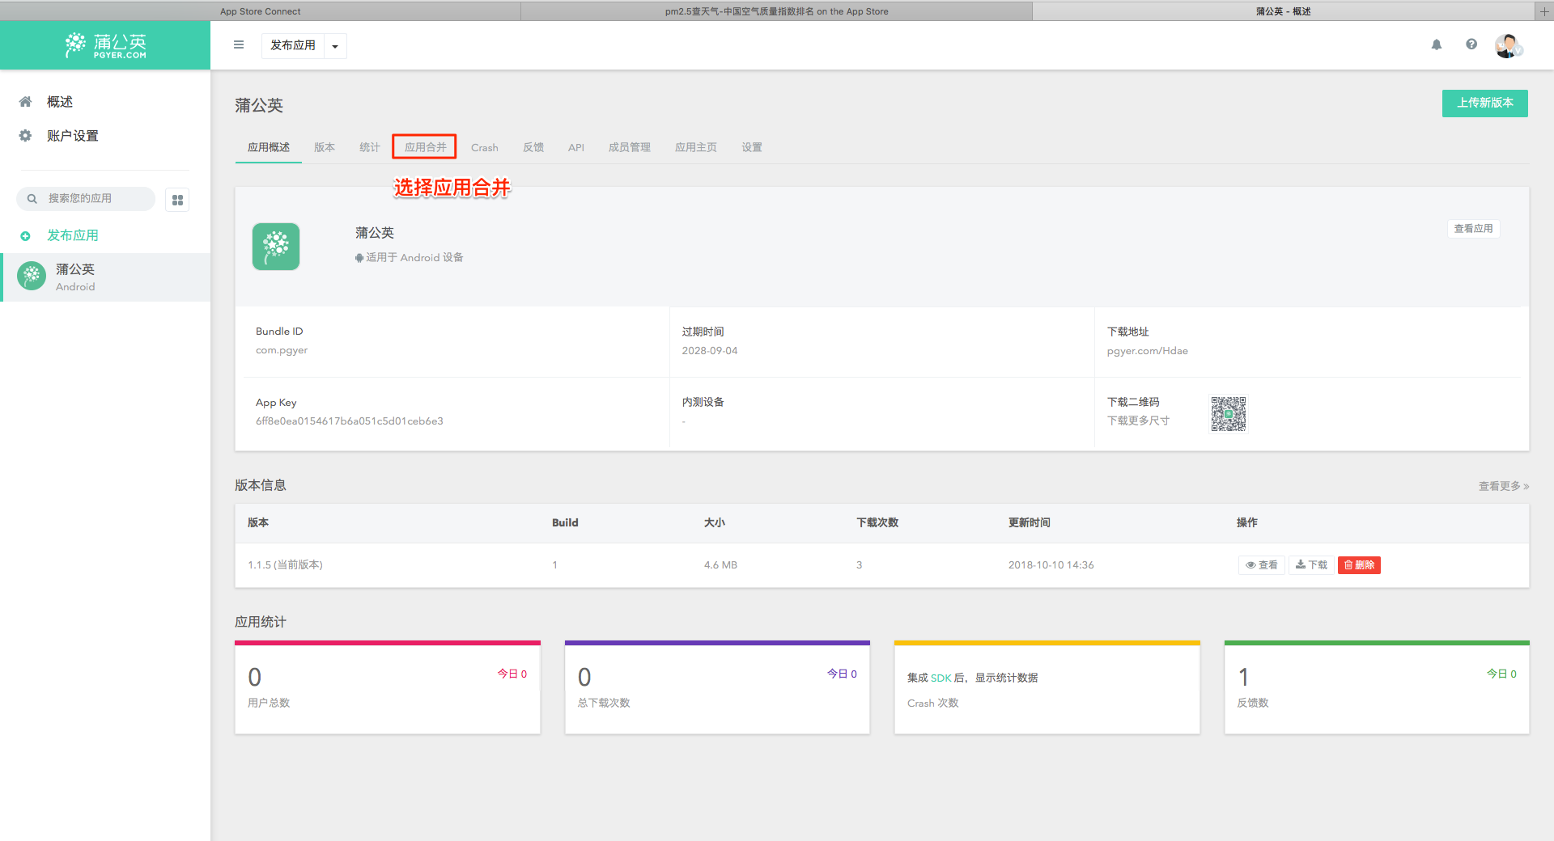Click the notification bell icon

point(1437,45)
